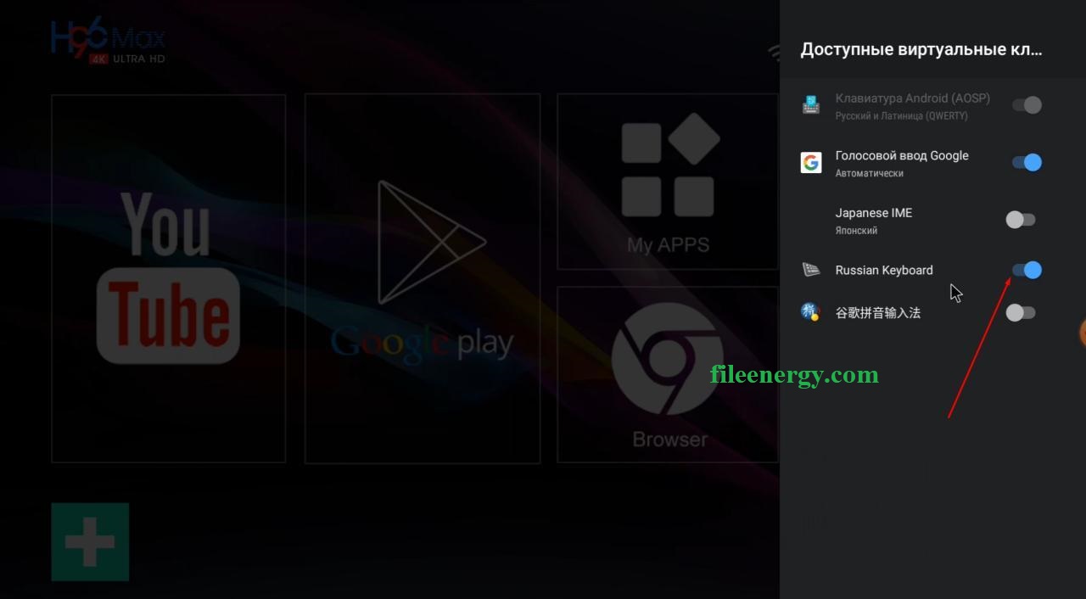Click the green plus add-app button
1086x599 pixels.
pos(90,542)
